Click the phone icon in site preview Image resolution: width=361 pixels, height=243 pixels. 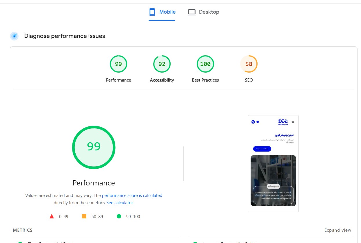coord(253,122)
